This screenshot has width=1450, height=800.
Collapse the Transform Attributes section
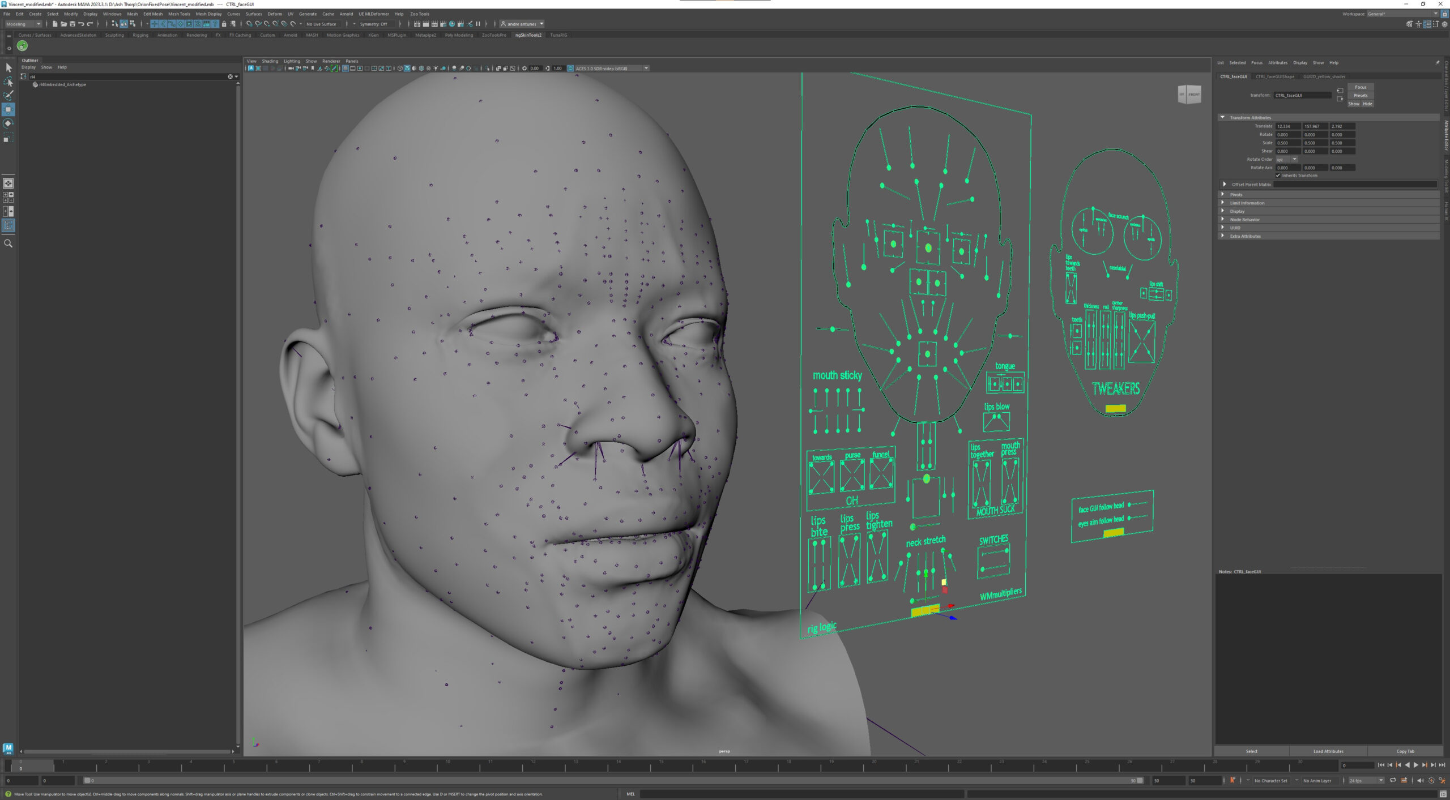(1222, 118)
